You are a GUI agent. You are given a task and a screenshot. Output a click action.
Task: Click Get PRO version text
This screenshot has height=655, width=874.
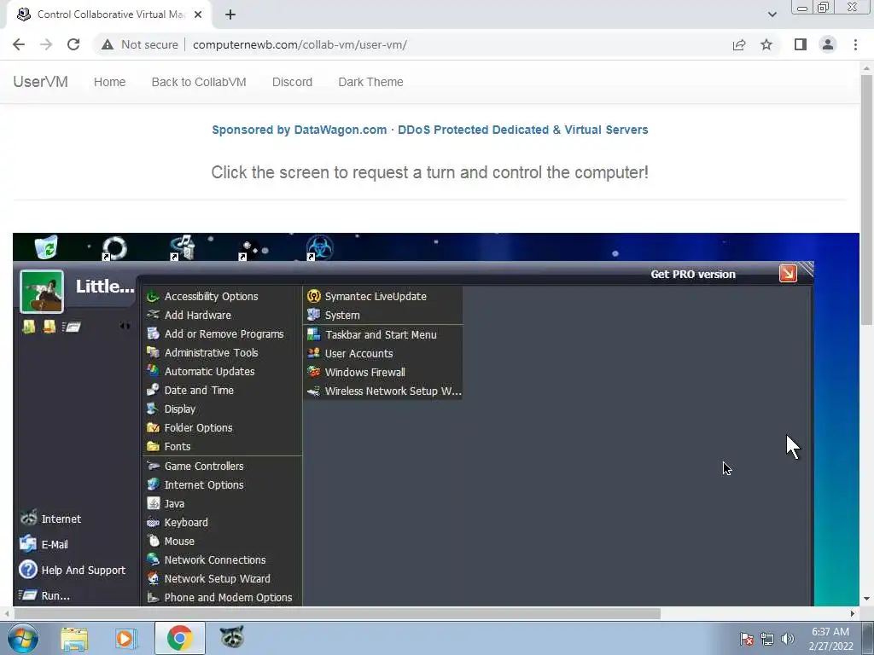tap(693, 274)
